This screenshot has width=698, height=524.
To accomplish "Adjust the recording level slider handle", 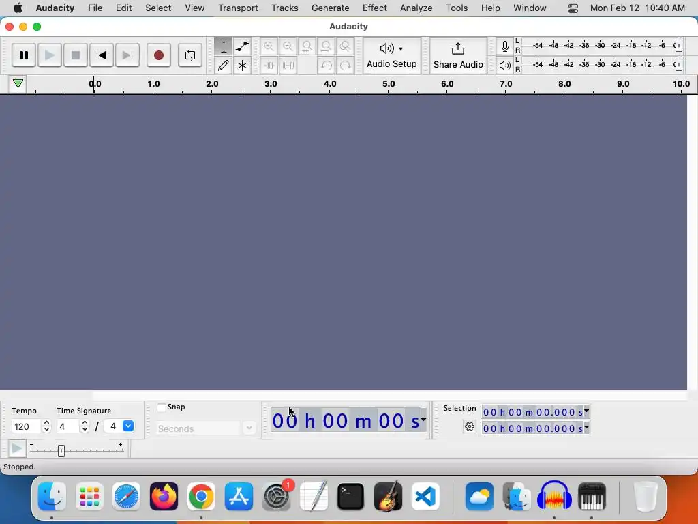I will 678,46.
